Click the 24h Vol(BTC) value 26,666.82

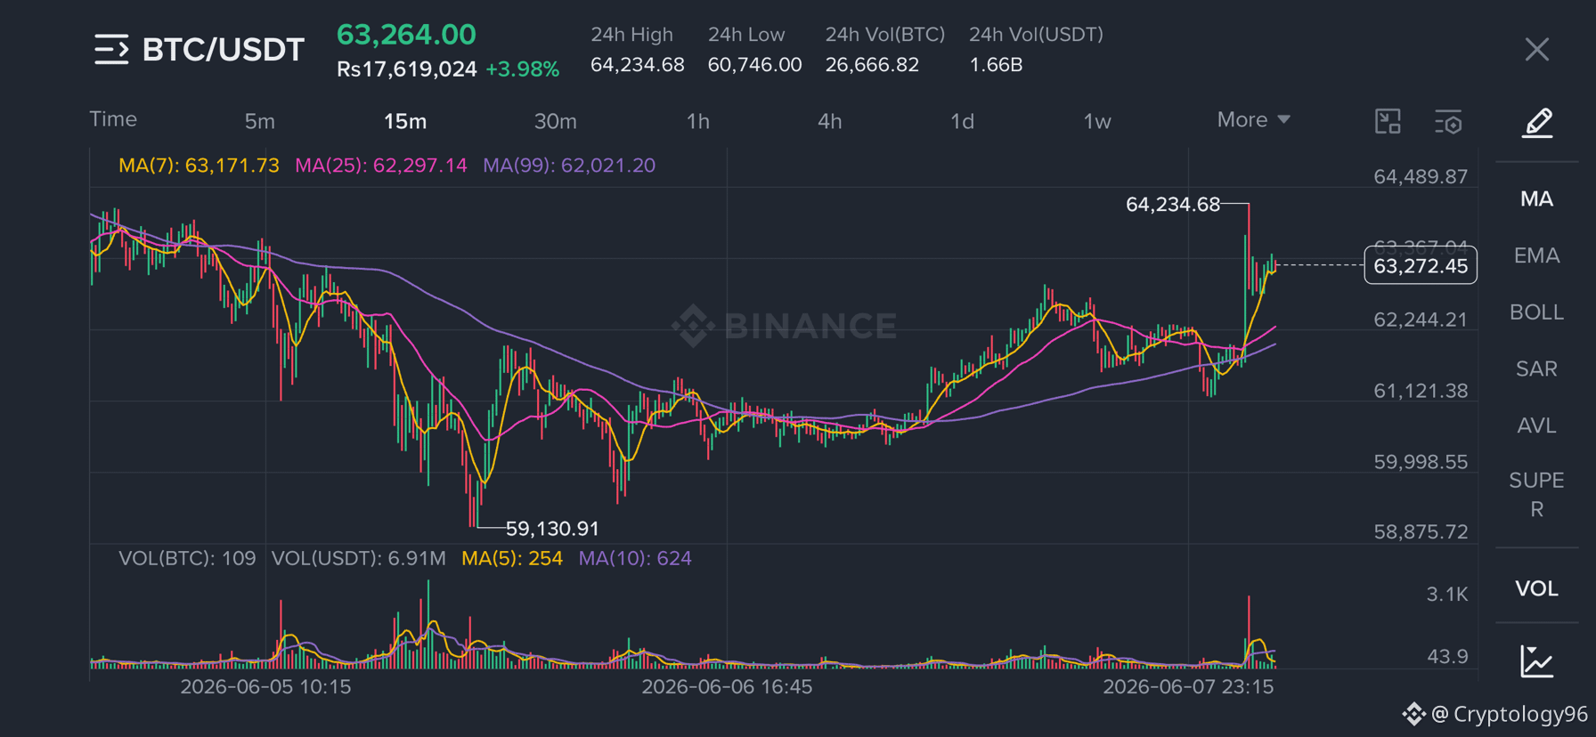pyautogui.click(x=872, y=65)
